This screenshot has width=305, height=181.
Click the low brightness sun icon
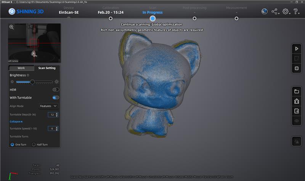(x=12, y=82)
